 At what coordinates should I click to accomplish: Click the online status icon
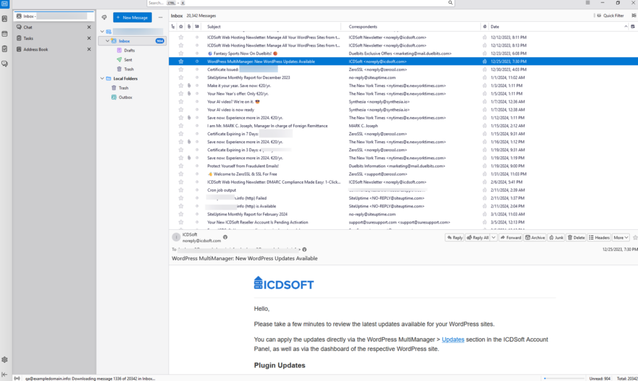[17, 378]
